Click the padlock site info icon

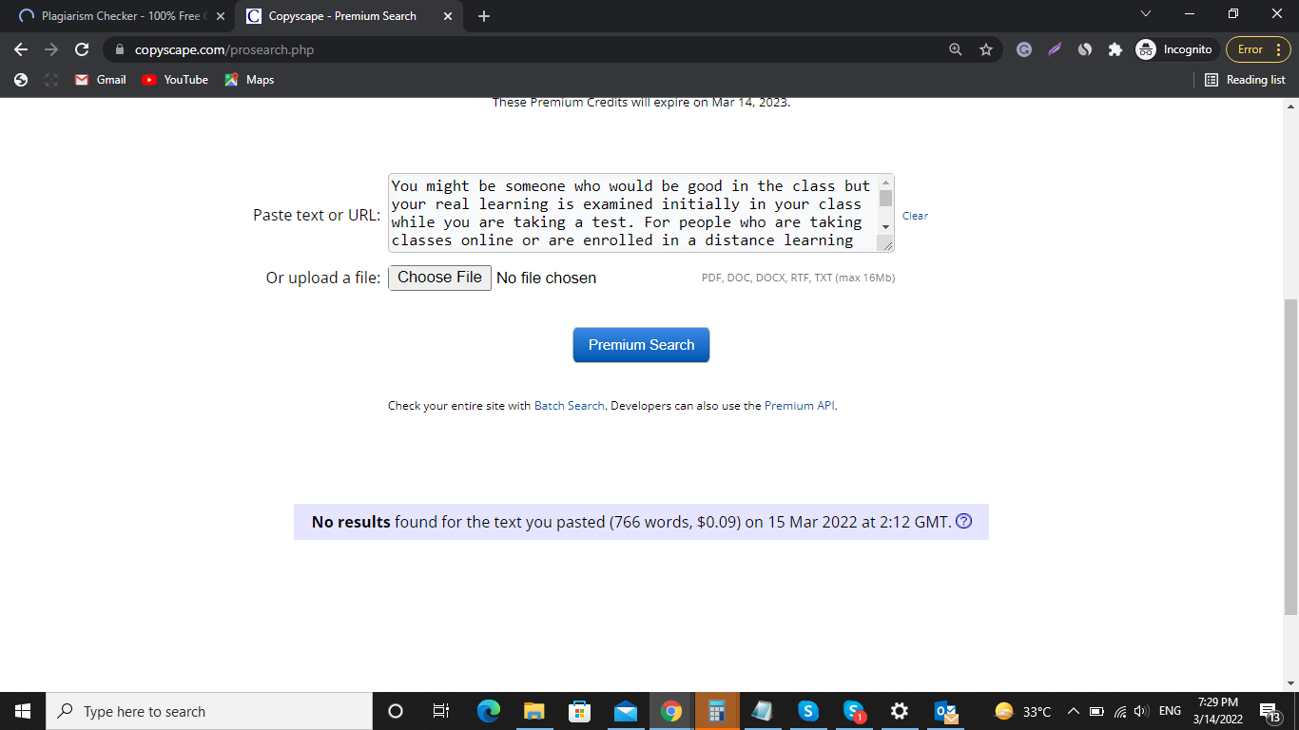tap(120, 49)
